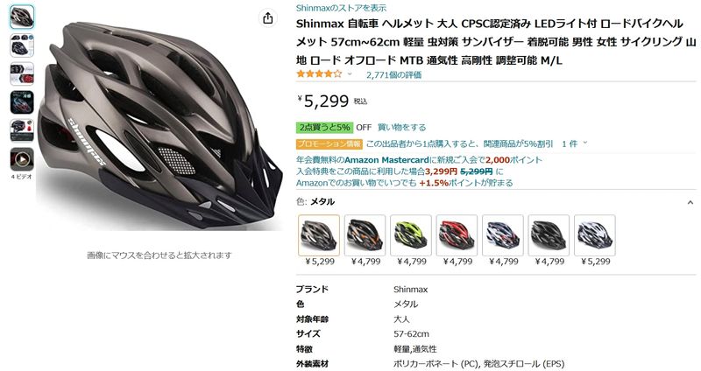The height and width of the screenshot is (371, 701).
Task: Select the second image thumbnail in sidebar
Action: [x=22, y=45]
